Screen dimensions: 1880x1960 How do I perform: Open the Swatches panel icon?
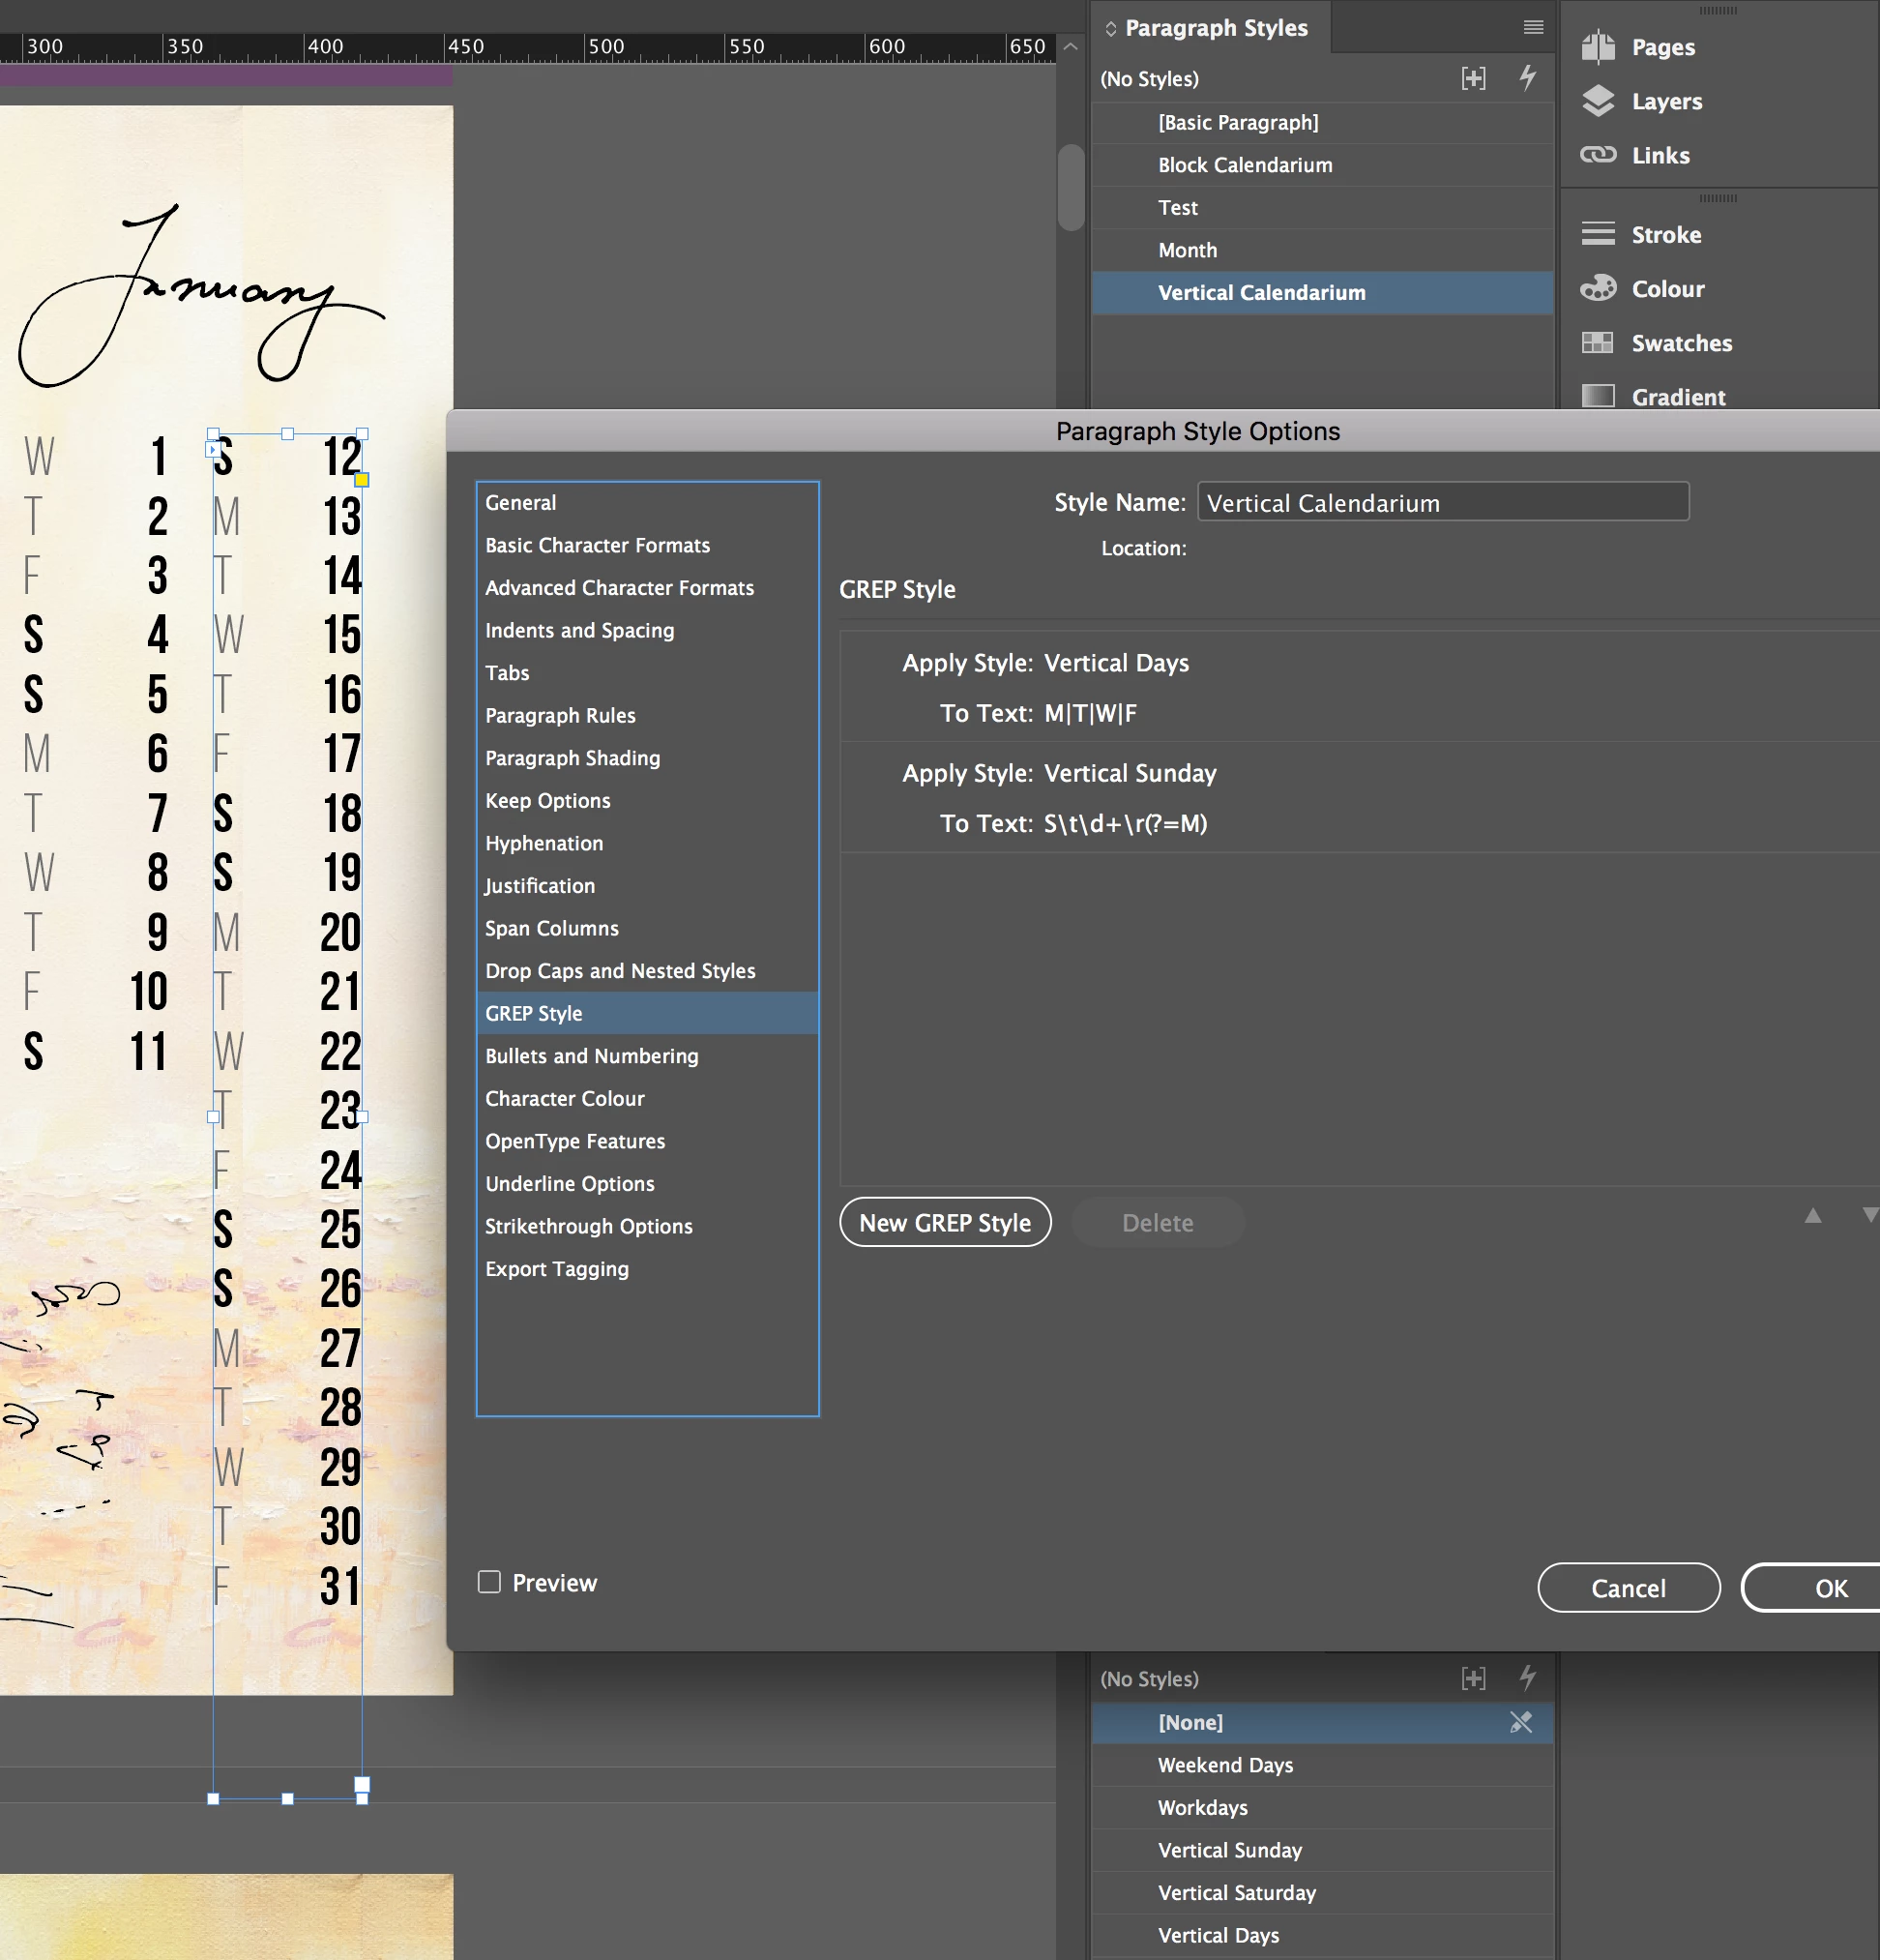pos(1599,342)
